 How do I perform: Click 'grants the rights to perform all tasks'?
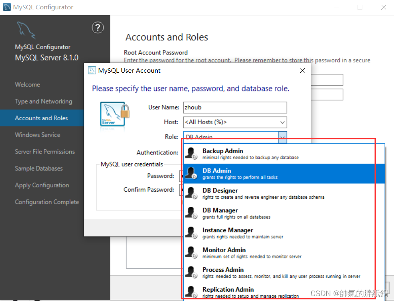pos(240,178)
